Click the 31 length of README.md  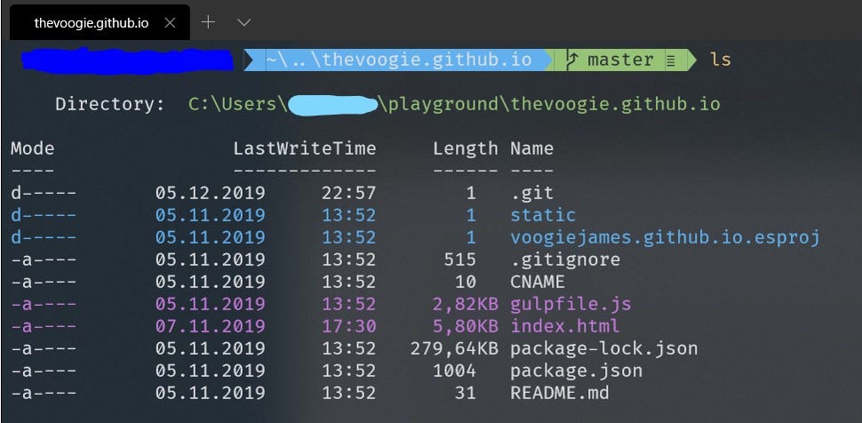465,393
